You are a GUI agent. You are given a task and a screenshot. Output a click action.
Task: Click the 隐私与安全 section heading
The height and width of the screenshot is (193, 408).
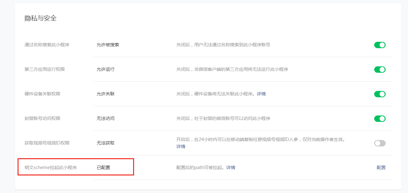coord(41,19)
